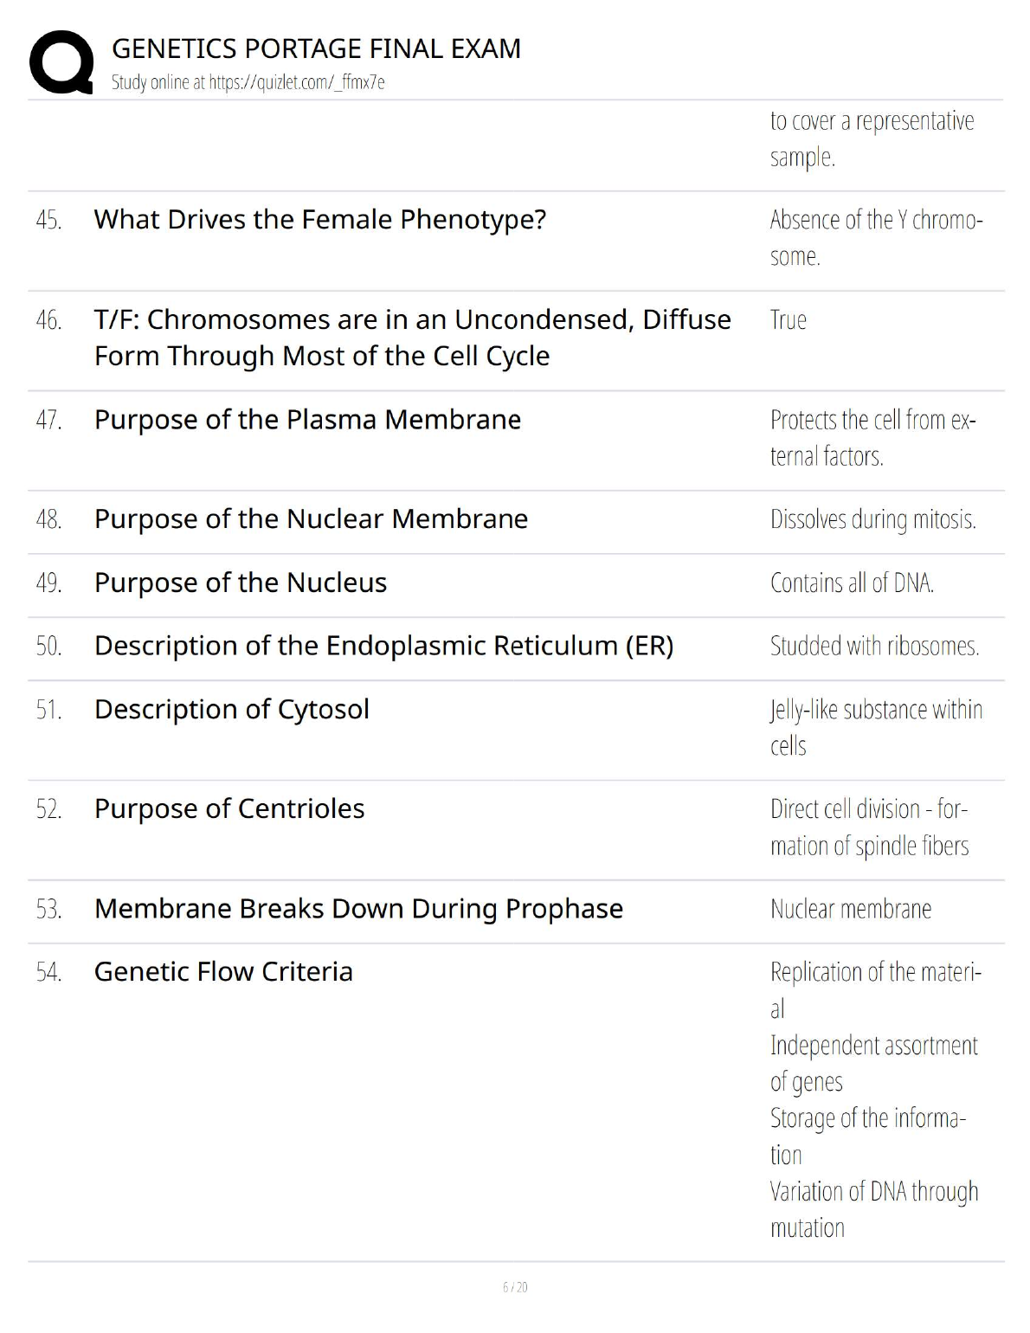
Task: Select the Endoplasmic Reticulum description term
Action: pyautogui.click(x=383, y=647)
